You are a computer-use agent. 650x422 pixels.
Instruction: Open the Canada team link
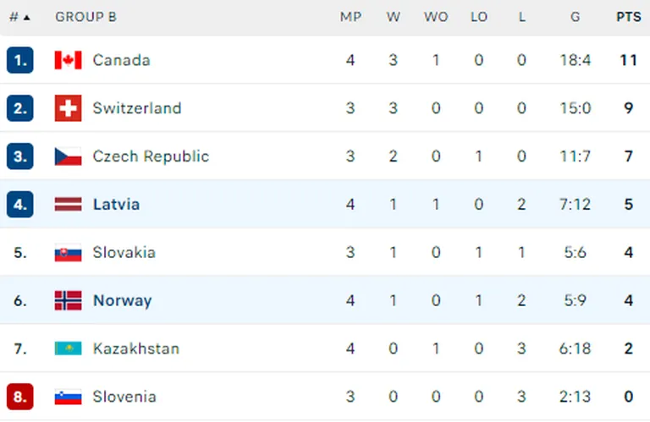(x=122, y=60)
